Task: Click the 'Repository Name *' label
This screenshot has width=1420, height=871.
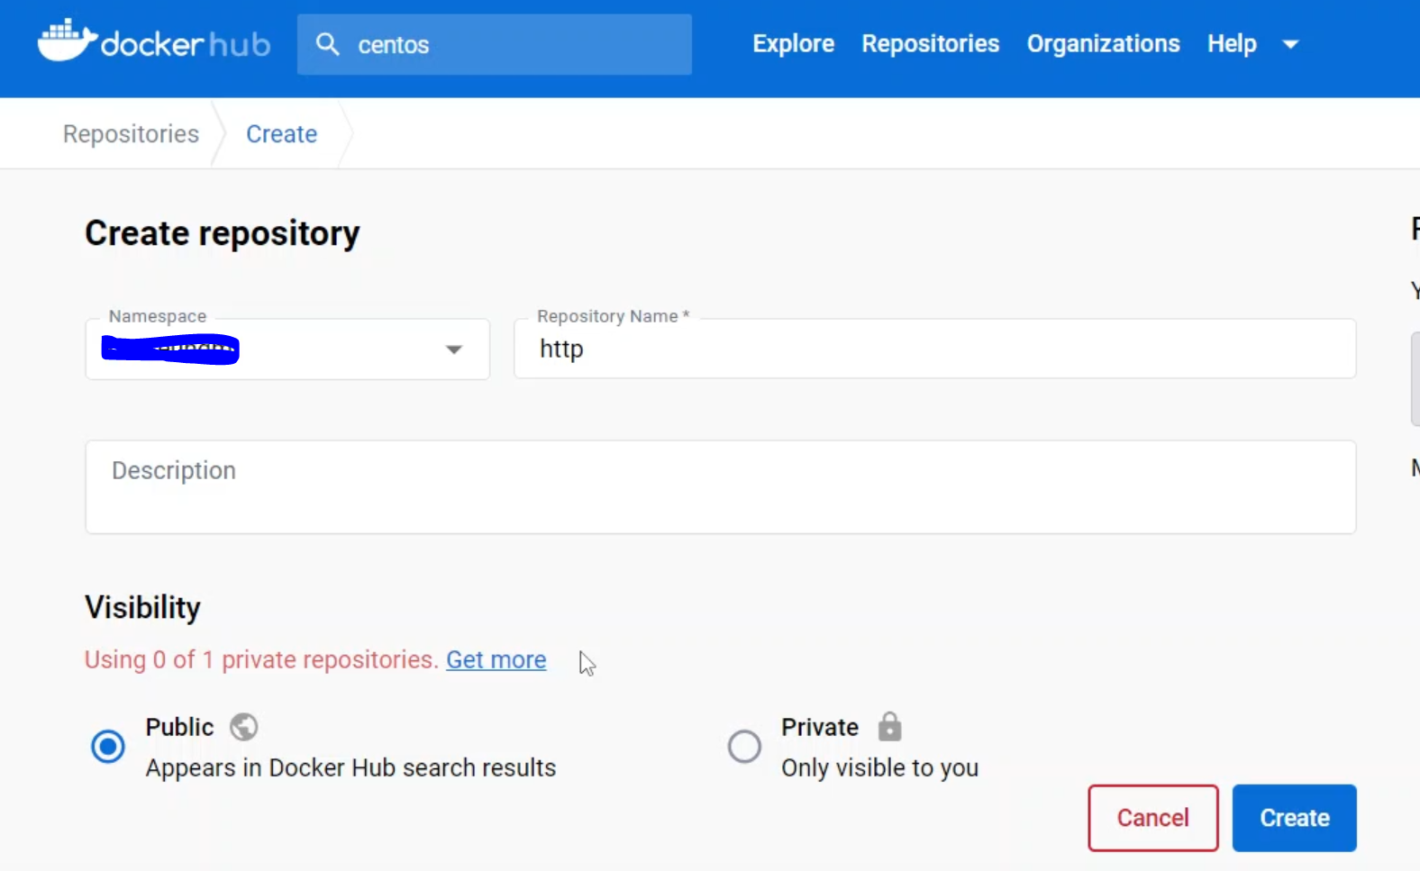Action: (614, 316)
